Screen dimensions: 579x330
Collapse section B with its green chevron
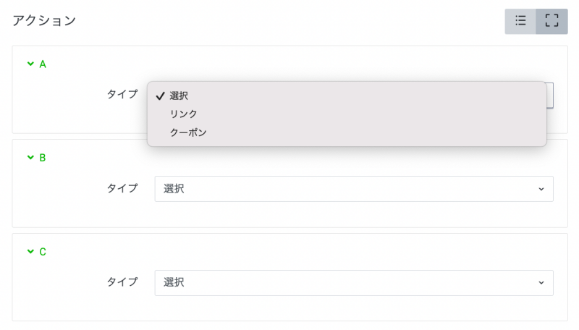[x=30, y=157]
